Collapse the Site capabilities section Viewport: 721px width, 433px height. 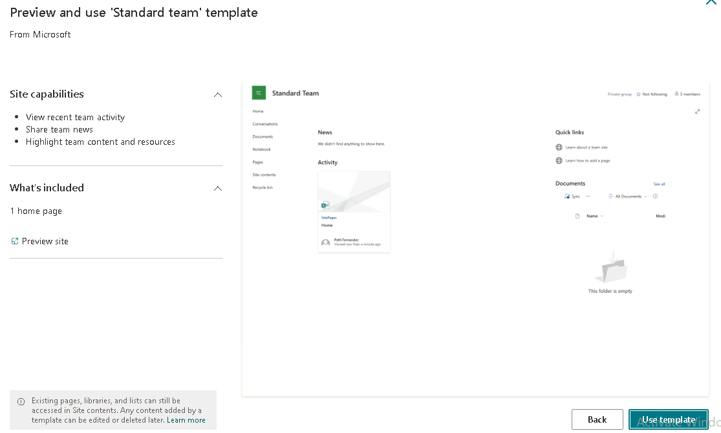tap(218, 95)
